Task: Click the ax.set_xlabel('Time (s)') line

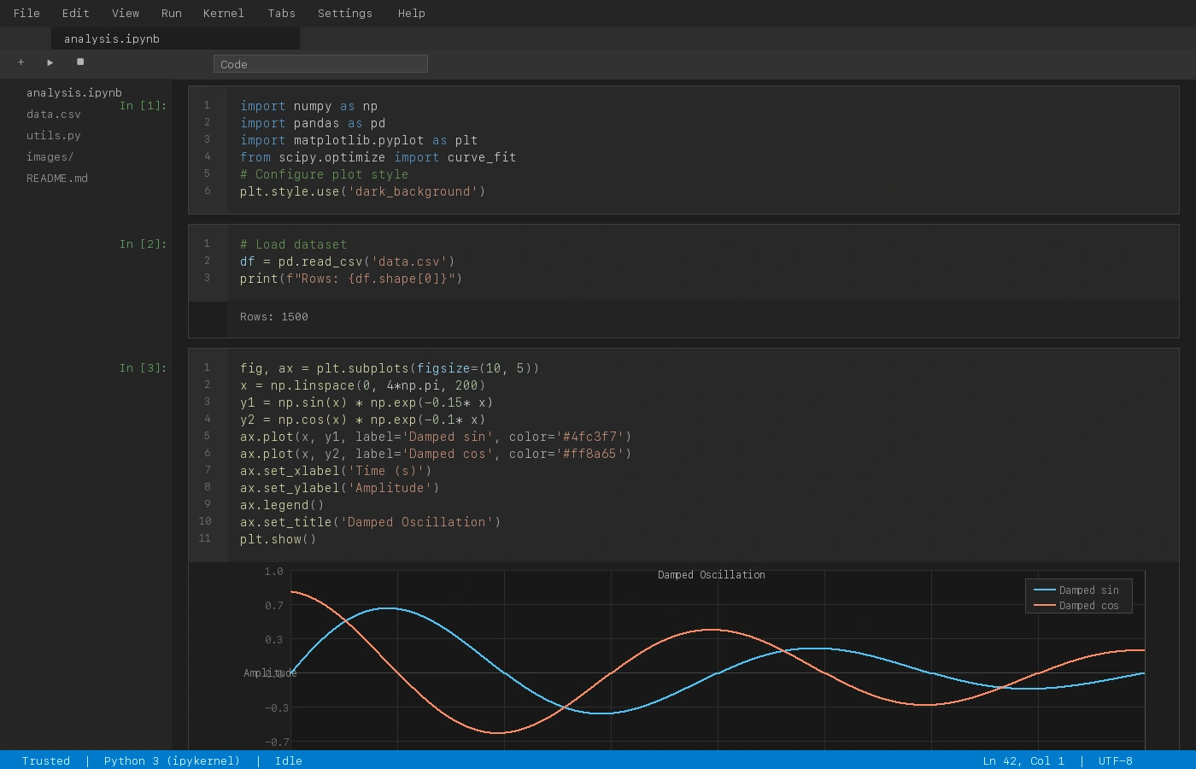Action: (x=336, y=471)
